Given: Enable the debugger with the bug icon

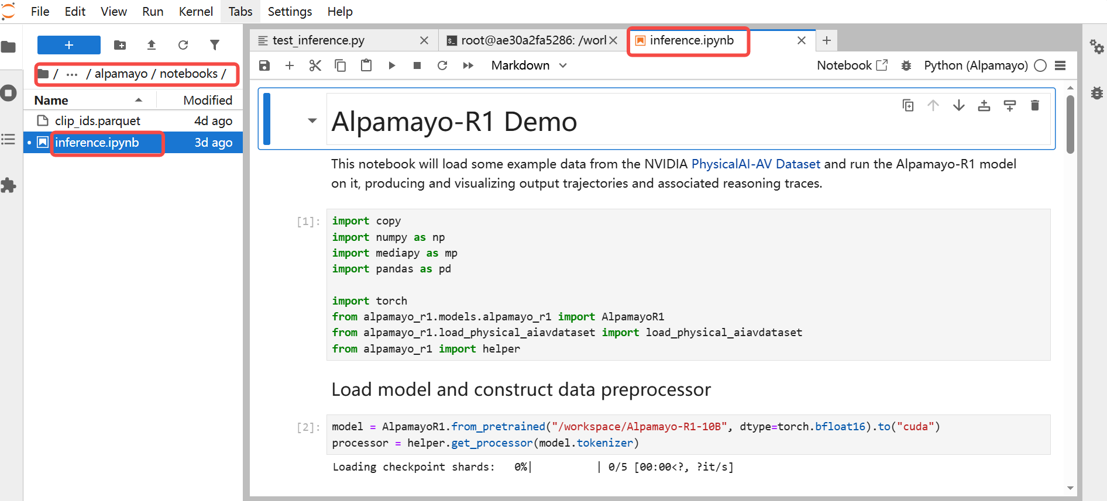Looking at the screenshot, I should pyautogui.click(x=906, y=65).
